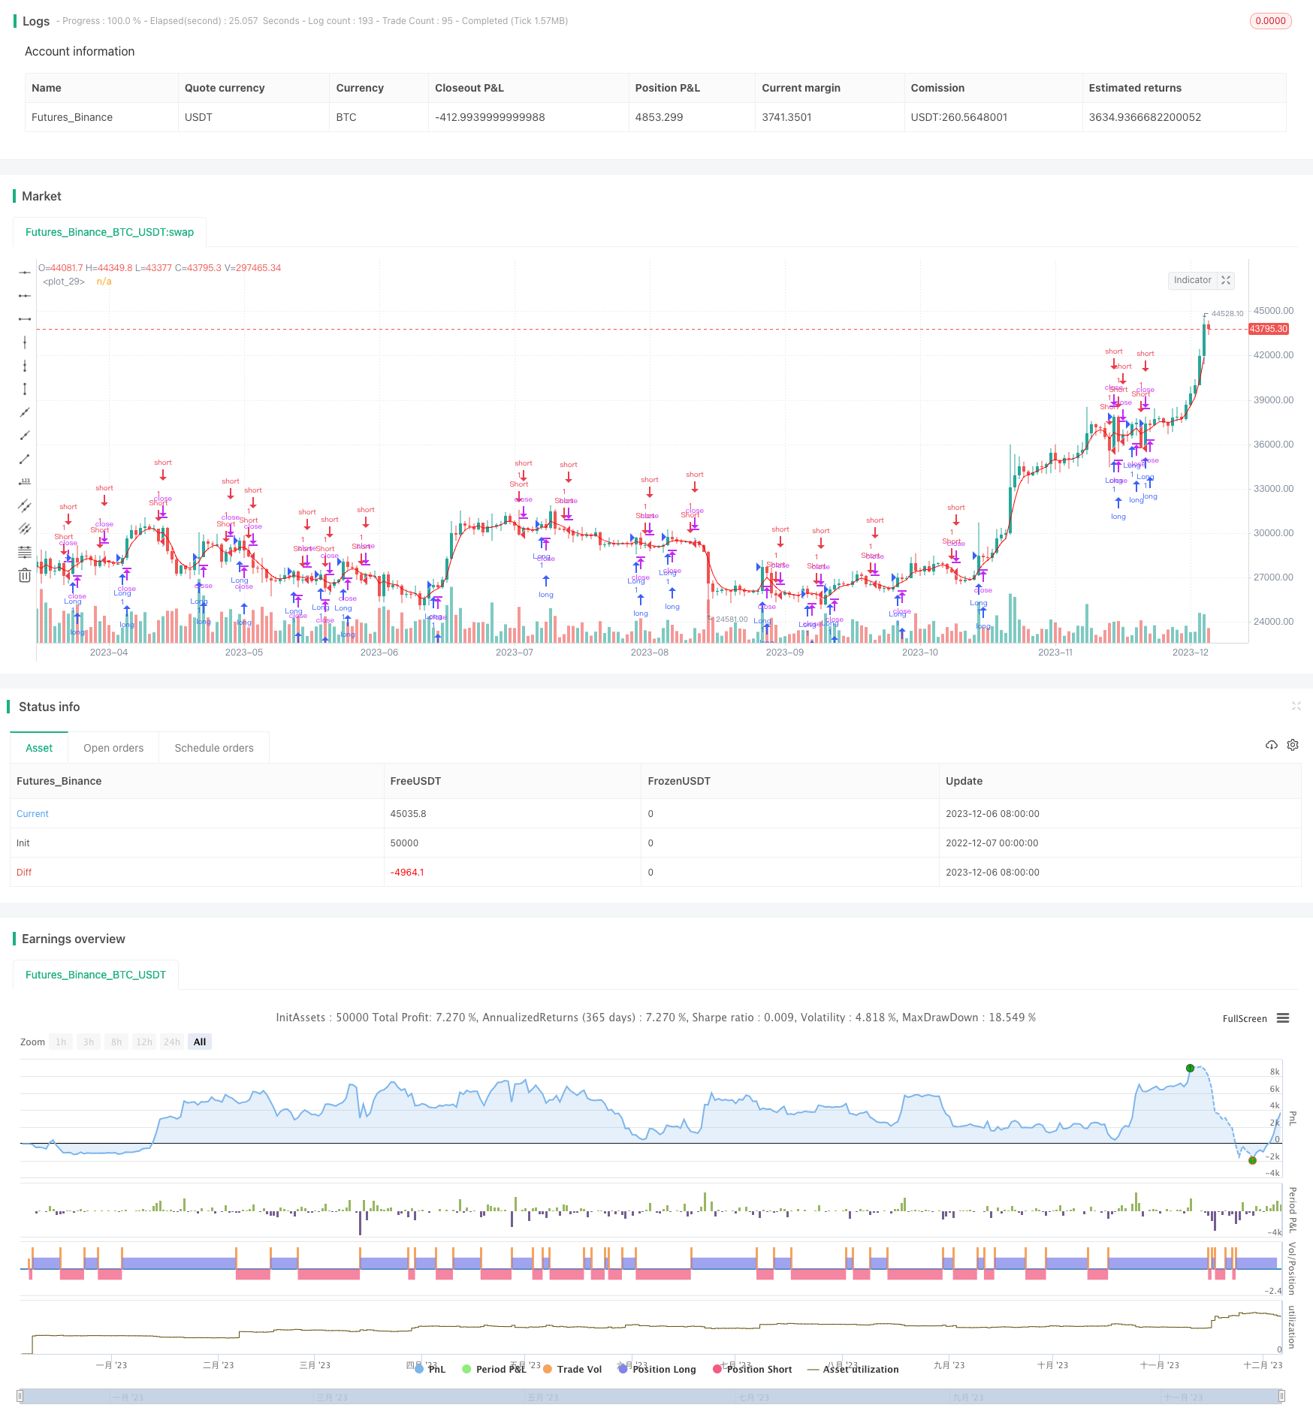Set zoom range to 24h
This screenshot has height=1426, width=1313.
pos(172,1042)
